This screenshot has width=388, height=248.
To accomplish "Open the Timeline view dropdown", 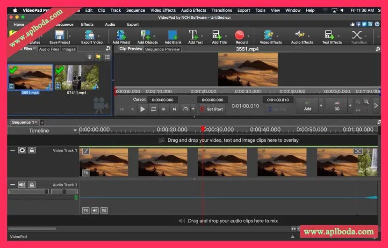I will [x=74, y=131].
